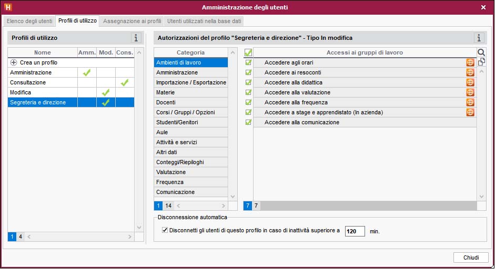Click the plus icon for Crea un profilo
Viewport: 495px width, 269px height.
pyautogui.click(x=14, y=62)
